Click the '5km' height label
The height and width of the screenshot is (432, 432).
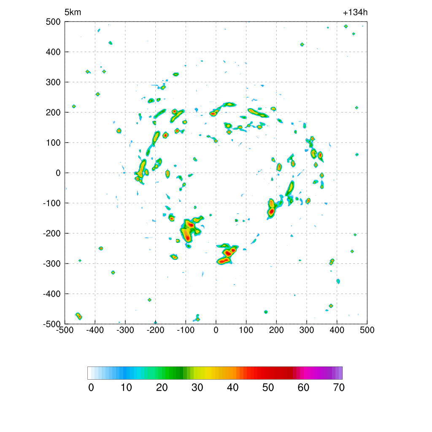[73, 12]
